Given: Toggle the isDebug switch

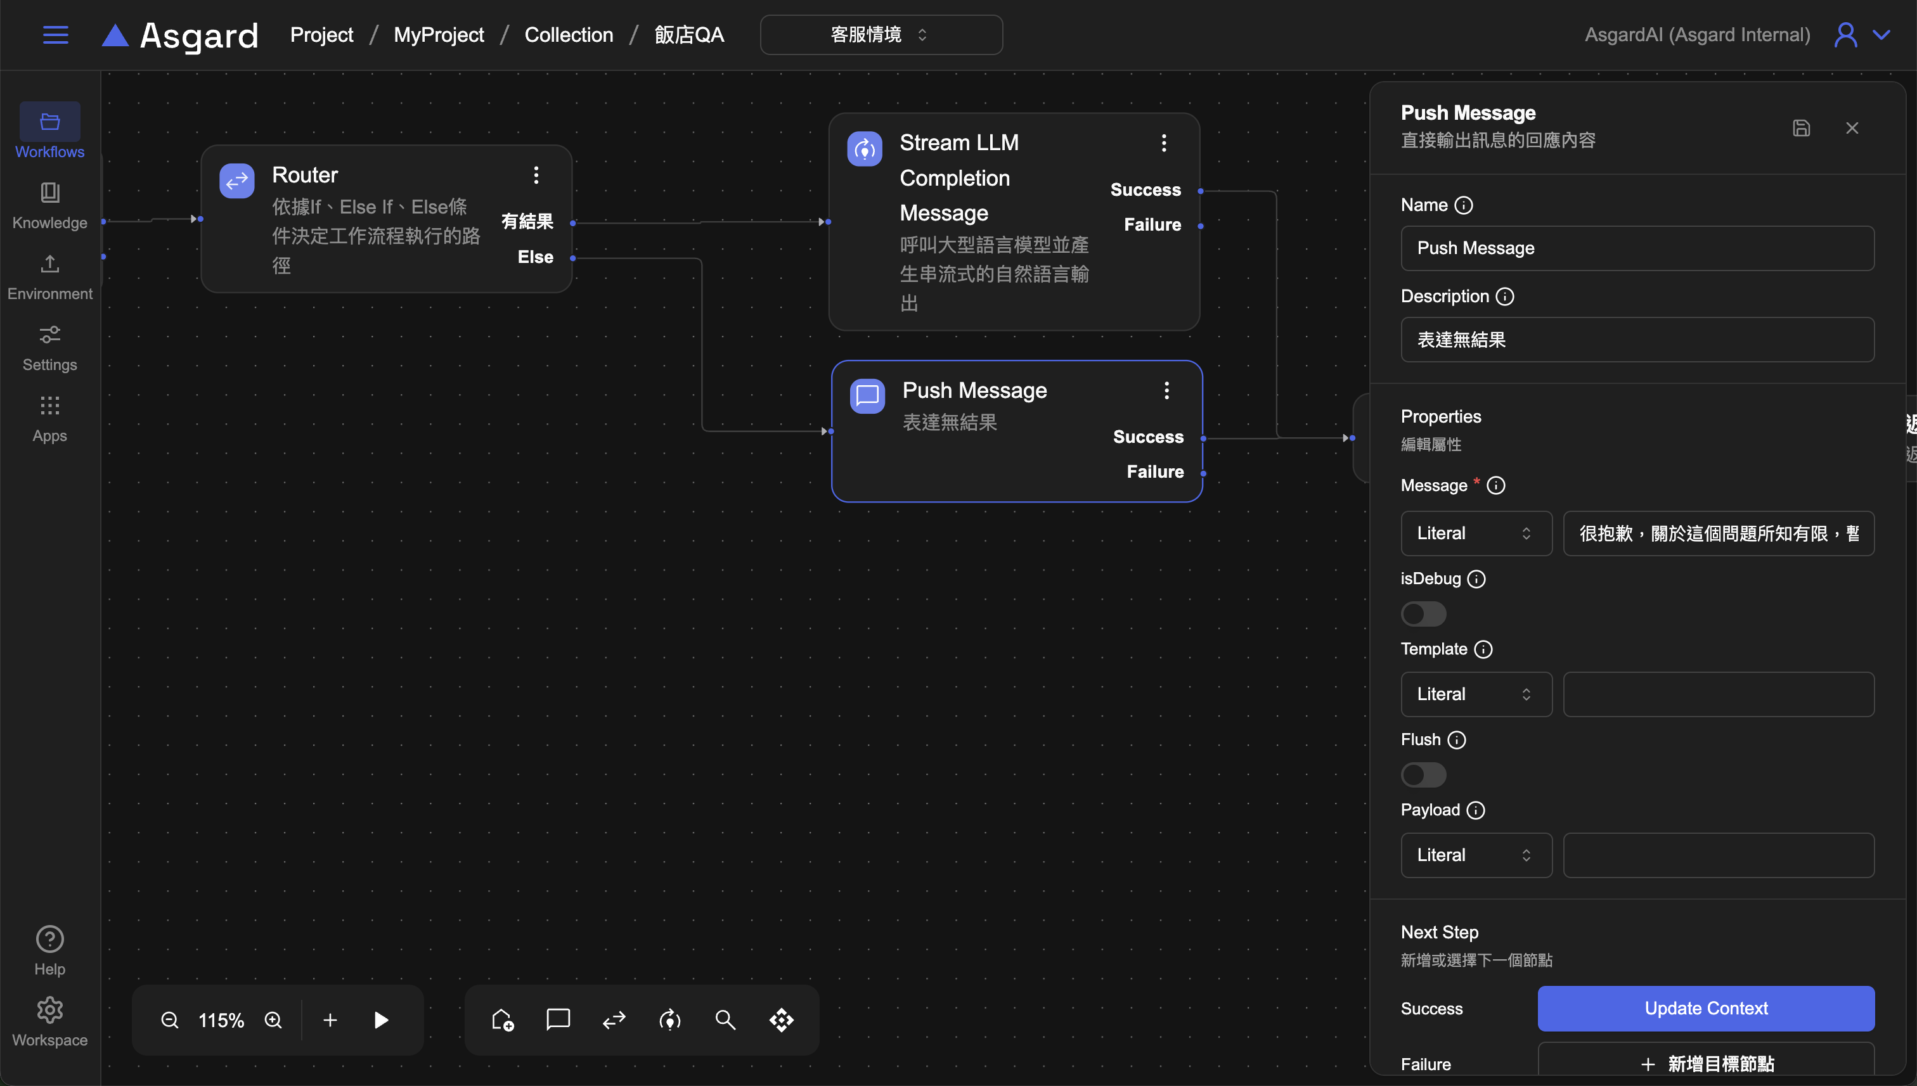Looking at the screenshot, I should click(x=1423, y=614).
